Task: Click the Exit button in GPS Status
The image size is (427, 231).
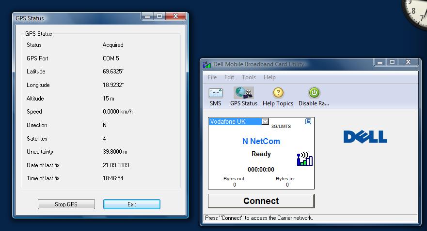Action: [131, 204]
